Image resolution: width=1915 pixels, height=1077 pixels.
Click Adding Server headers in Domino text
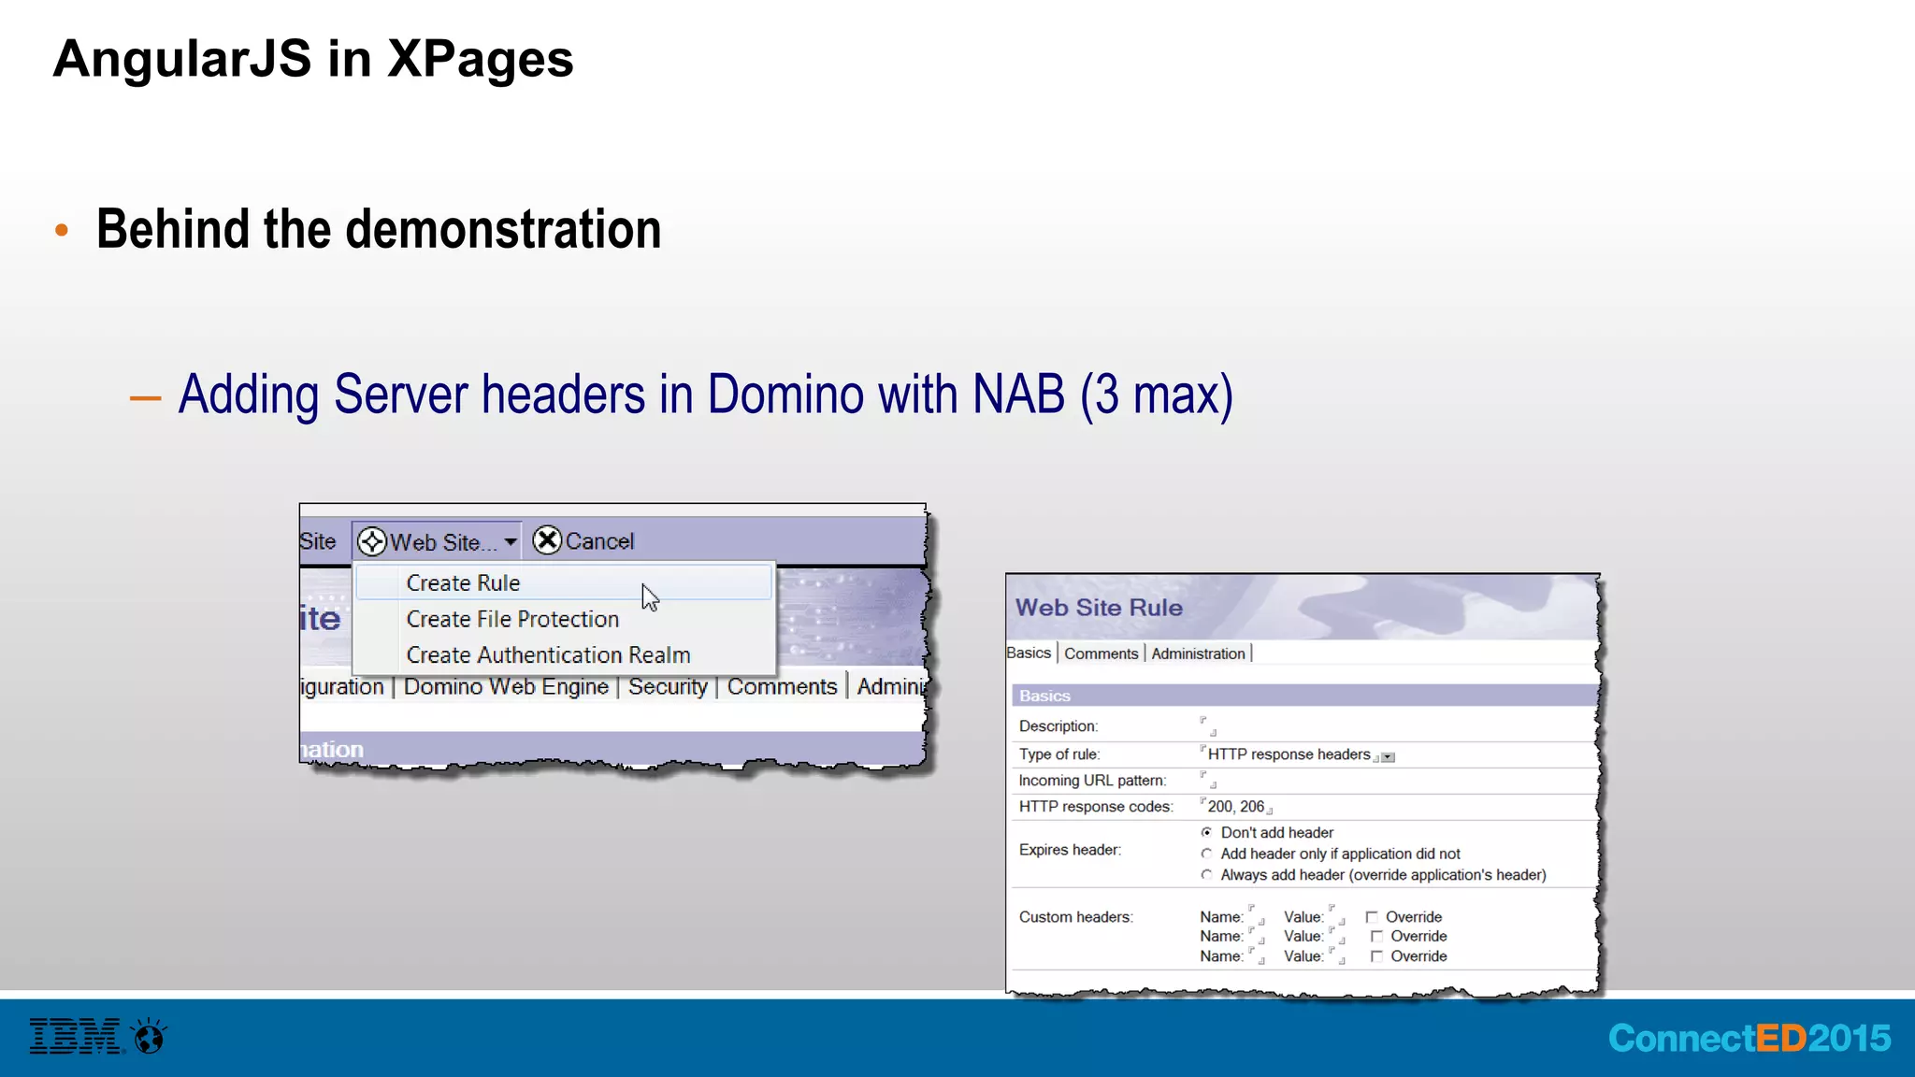pyautogui.click(x=706, y=395)
